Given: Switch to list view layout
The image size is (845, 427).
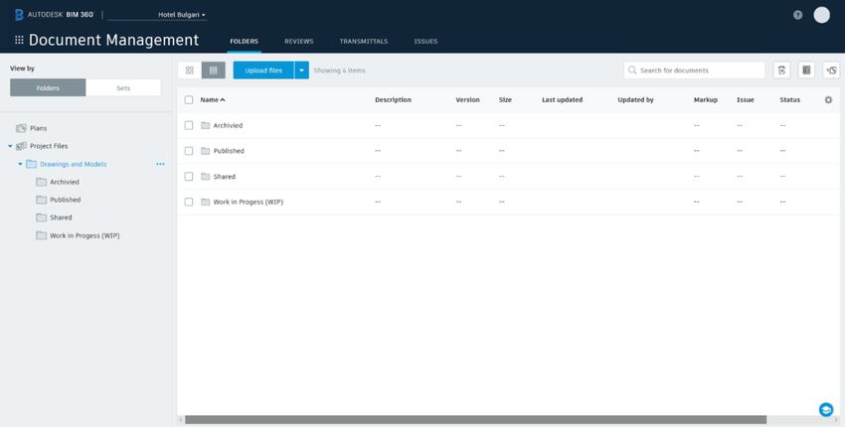Looking at the screenshot, I should point(213,71).
